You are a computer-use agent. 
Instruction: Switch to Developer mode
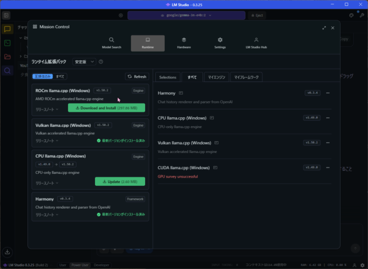pos(102,265)
